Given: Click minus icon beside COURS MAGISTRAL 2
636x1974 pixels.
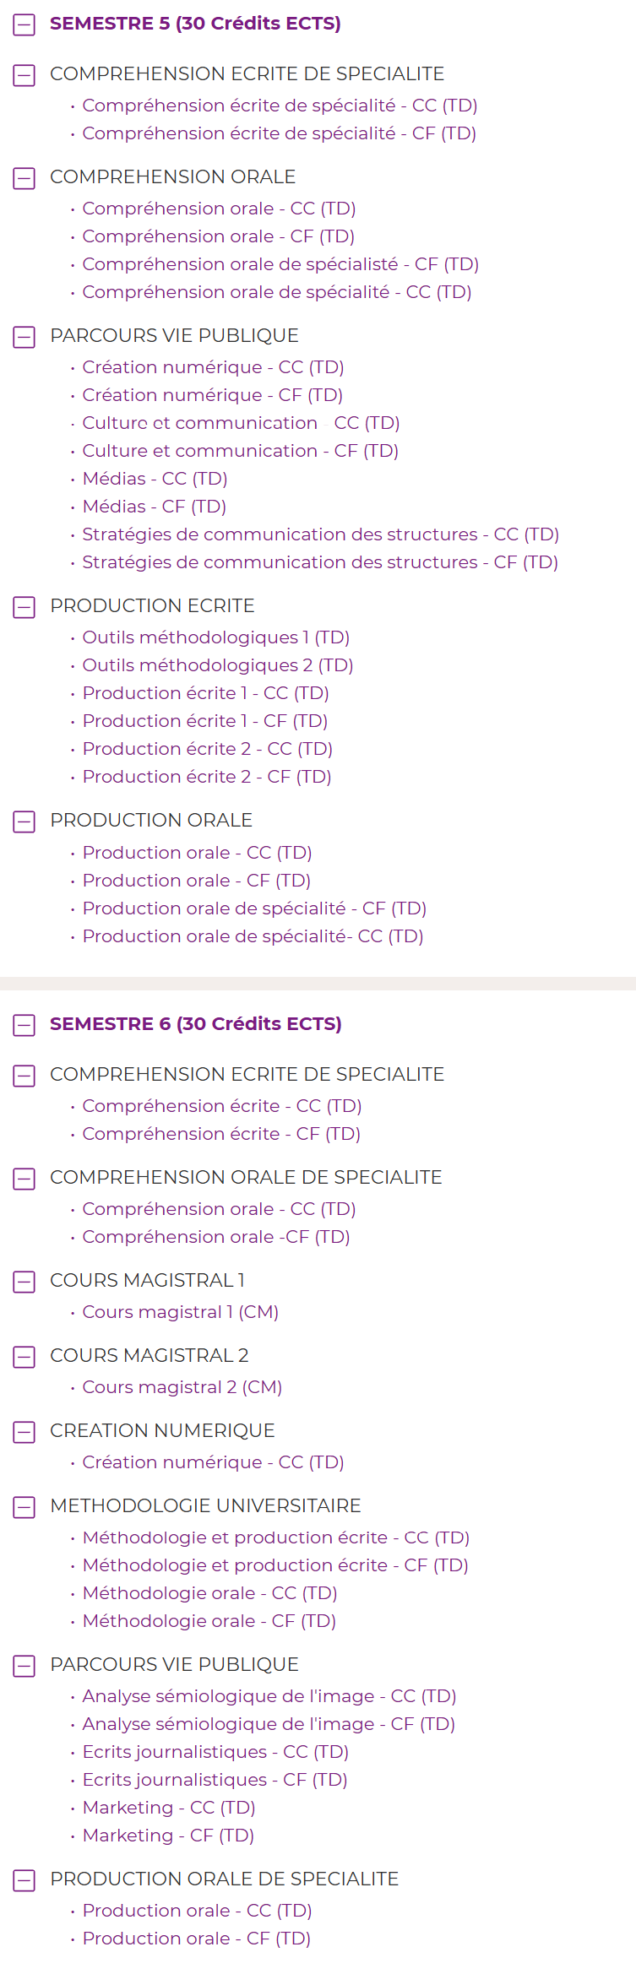Looking at the screenshot, I should [x=24, y=1357].
